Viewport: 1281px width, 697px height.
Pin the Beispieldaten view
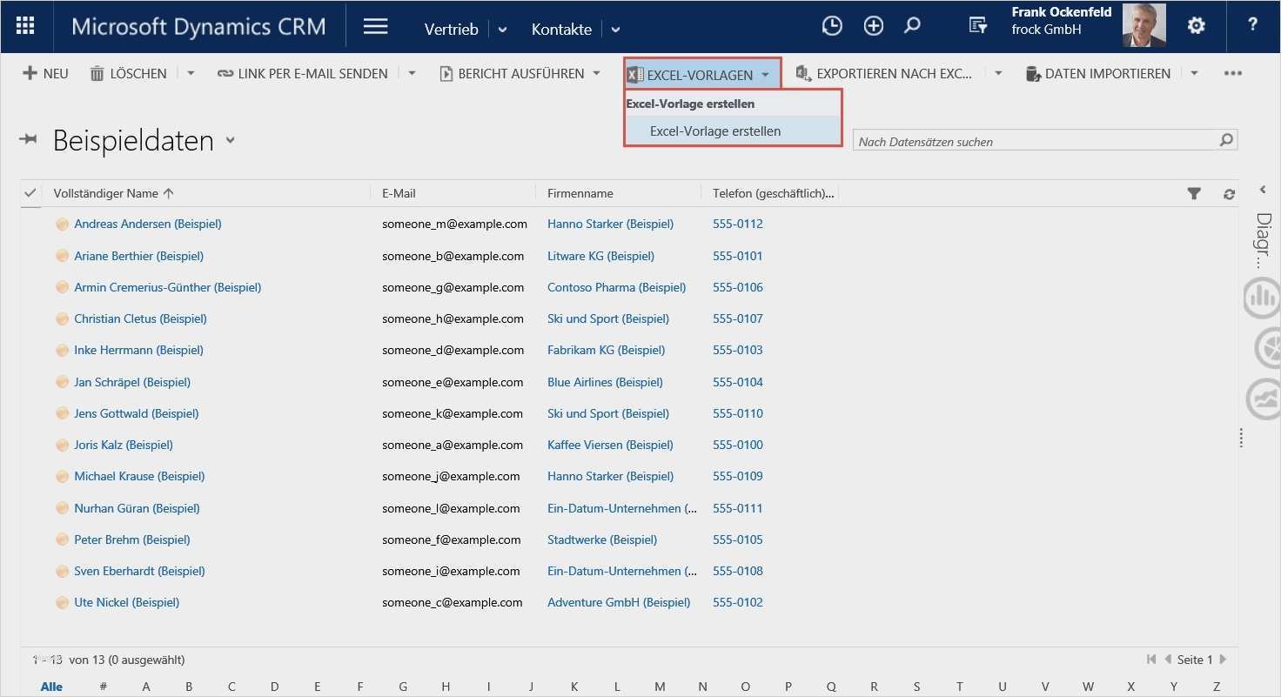[29, 139]
